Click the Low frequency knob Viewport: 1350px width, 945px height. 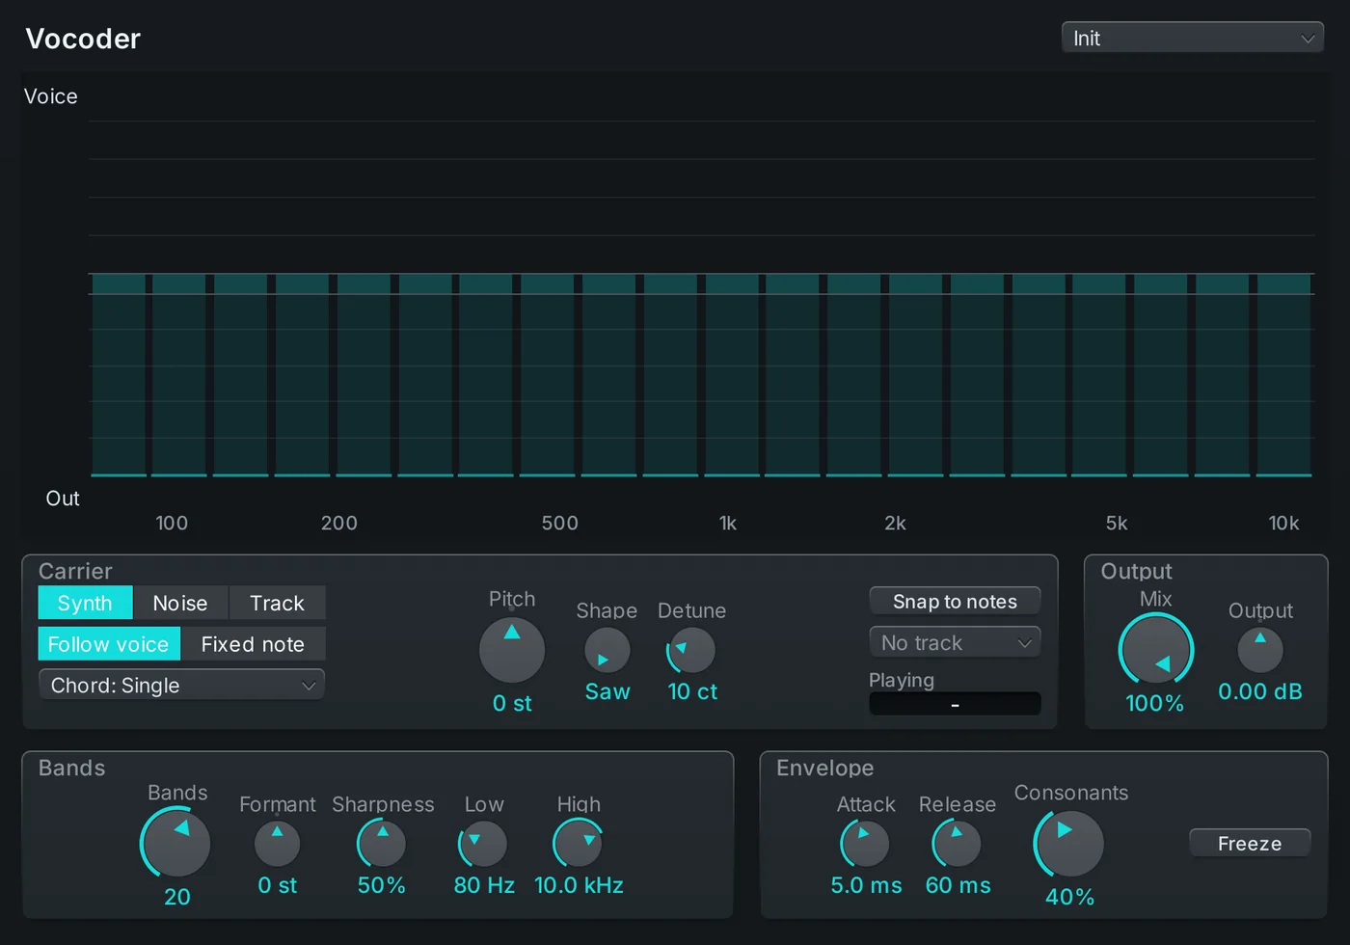coord(483,844)
